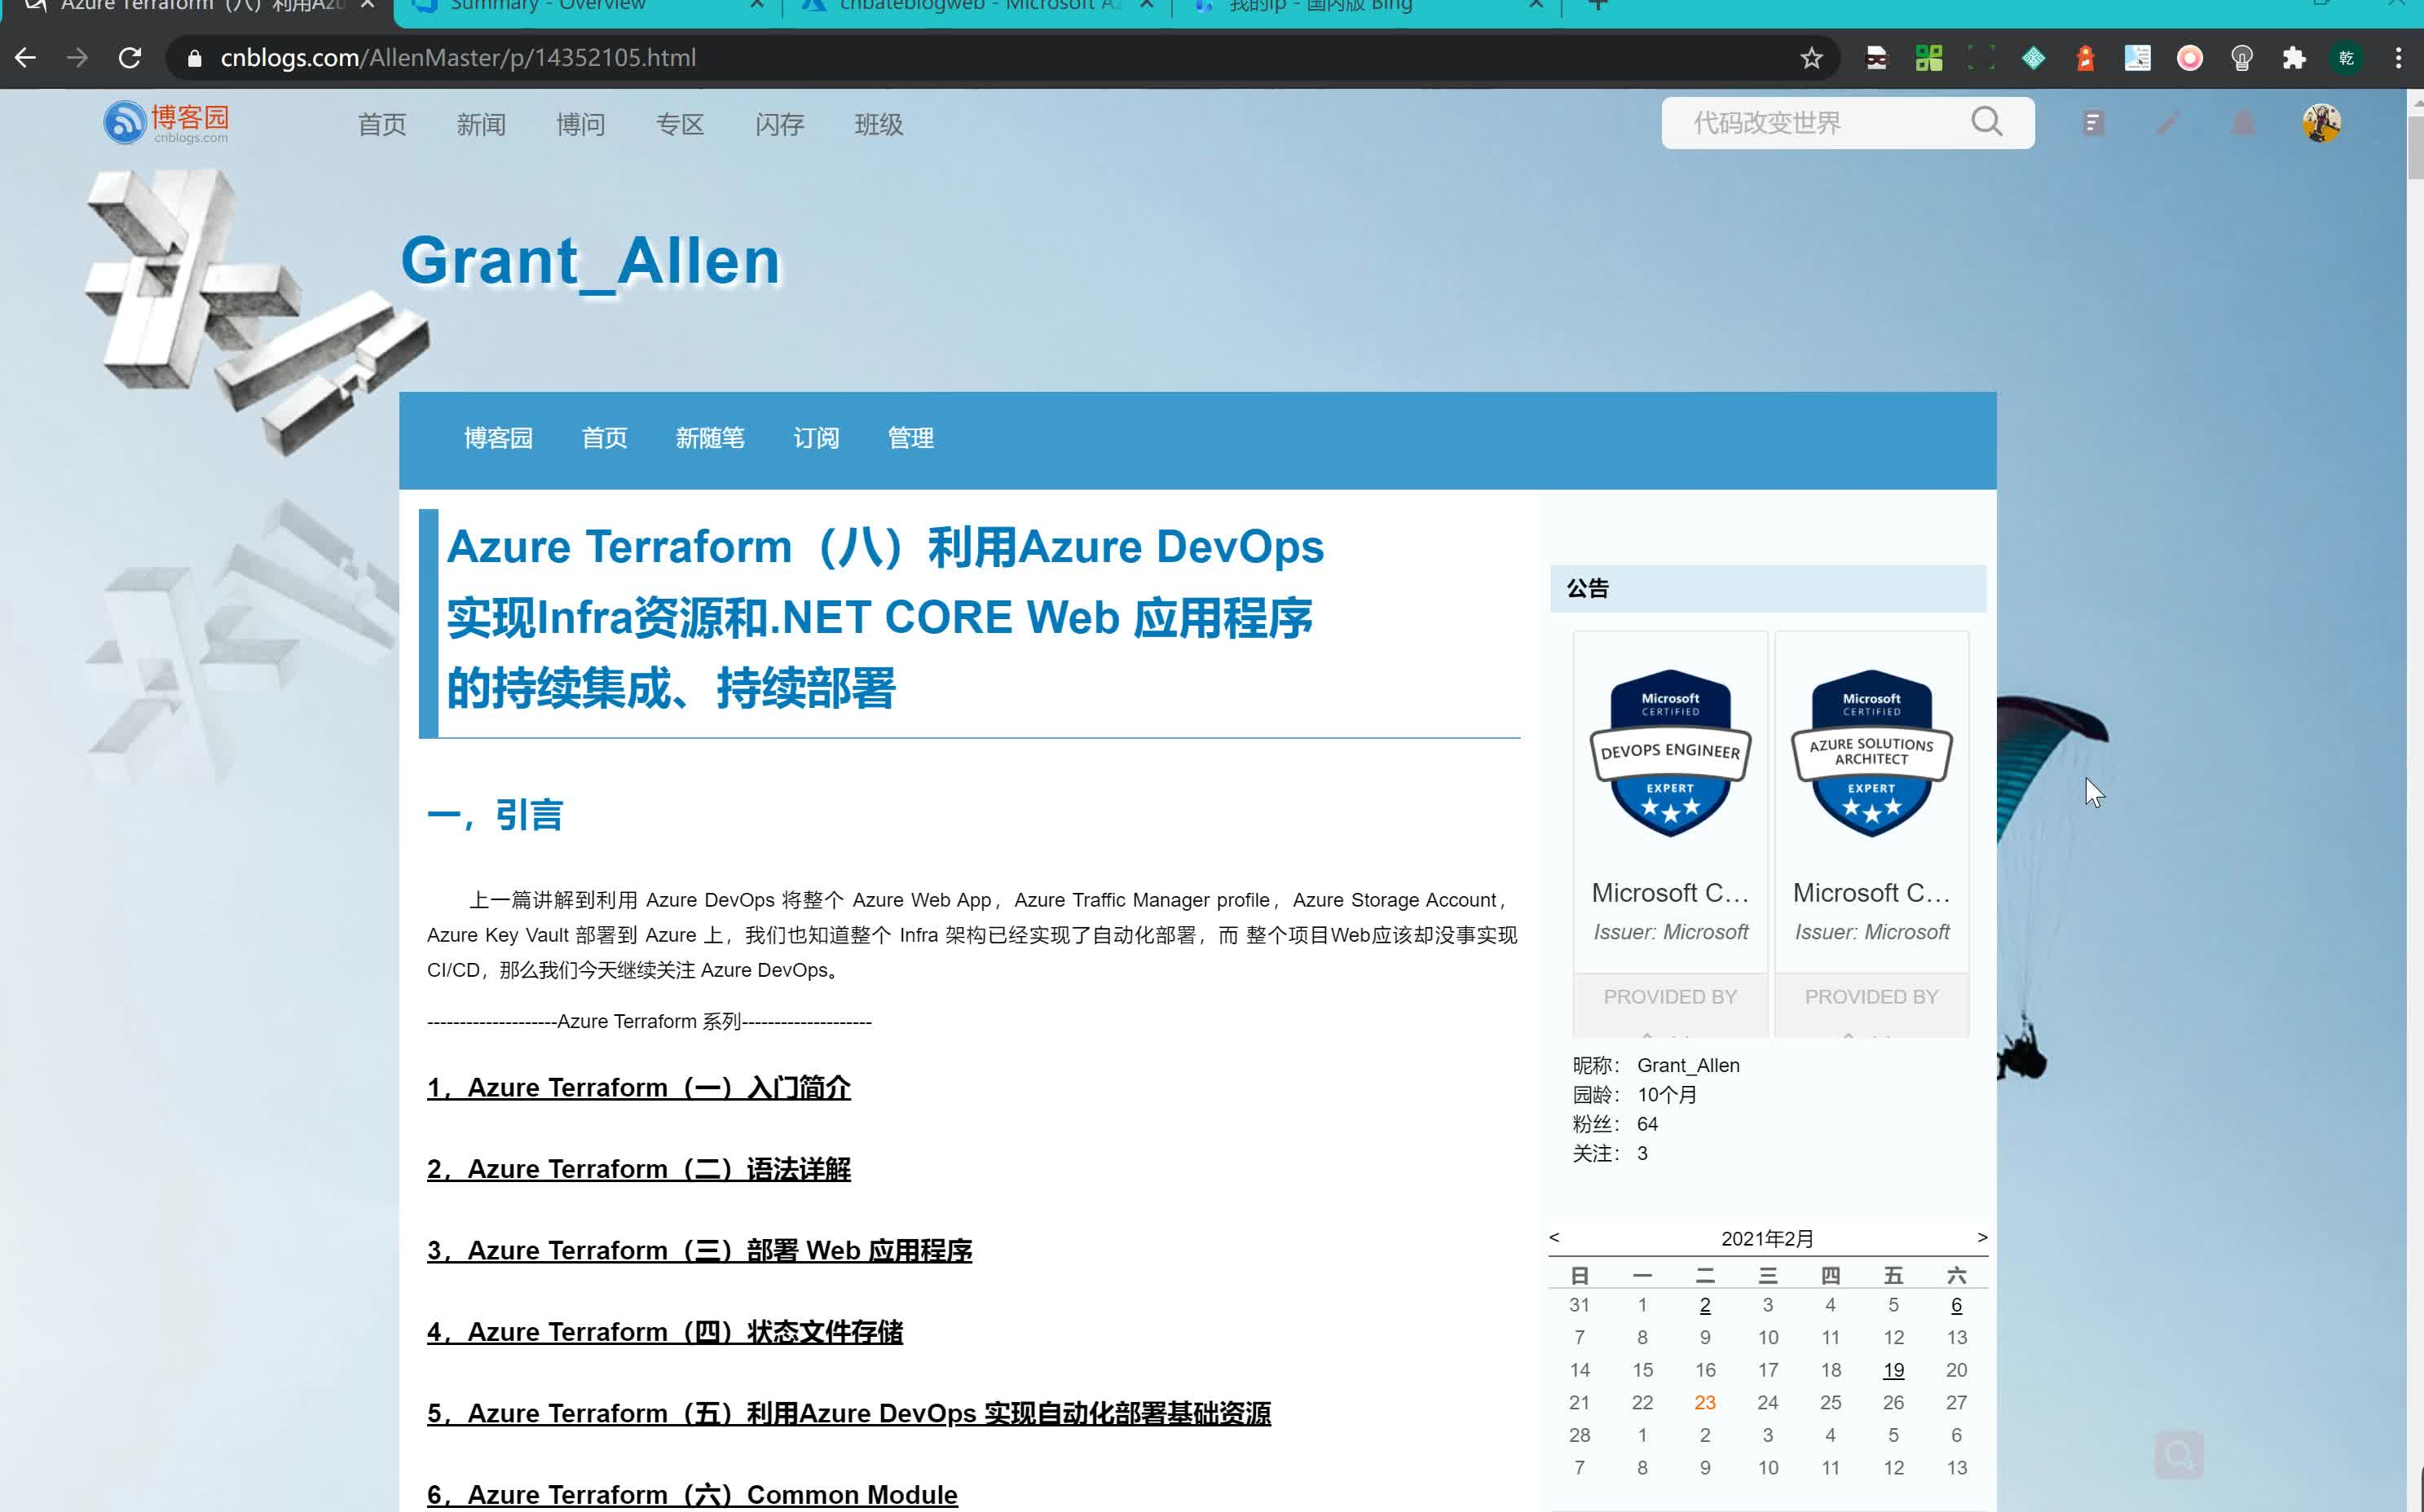
Task: Open 班级 in the top navigation
Action: coord(879,124)
